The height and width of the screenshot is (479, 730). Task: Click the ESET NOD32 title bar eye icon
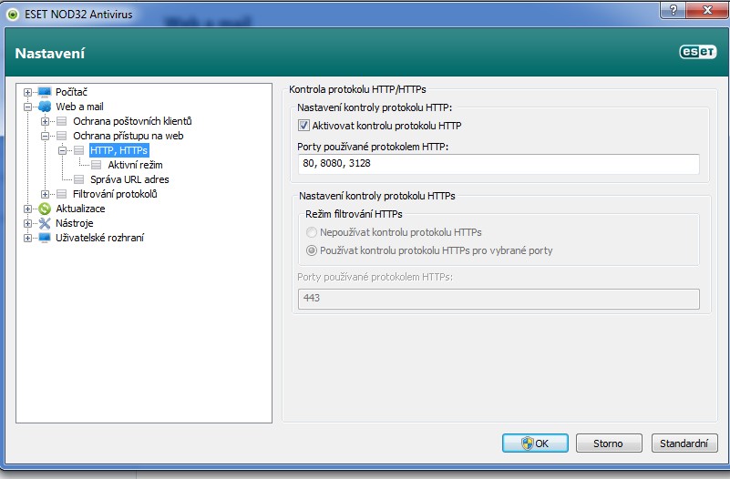point(13,14)
